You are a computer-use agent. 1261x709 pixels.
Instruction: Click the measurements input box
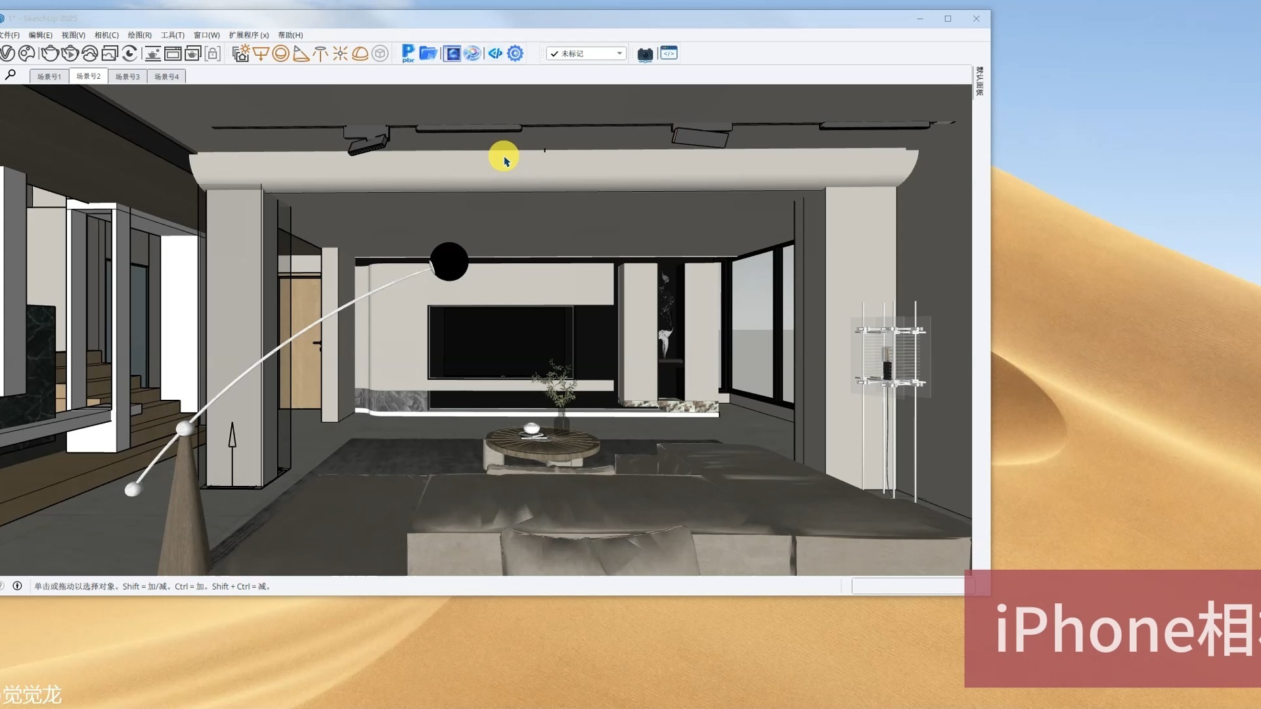coord(908,586)
